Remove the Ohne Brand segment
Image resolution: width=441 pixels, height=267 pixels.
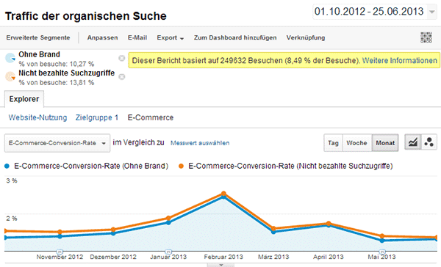pos(121,58)
